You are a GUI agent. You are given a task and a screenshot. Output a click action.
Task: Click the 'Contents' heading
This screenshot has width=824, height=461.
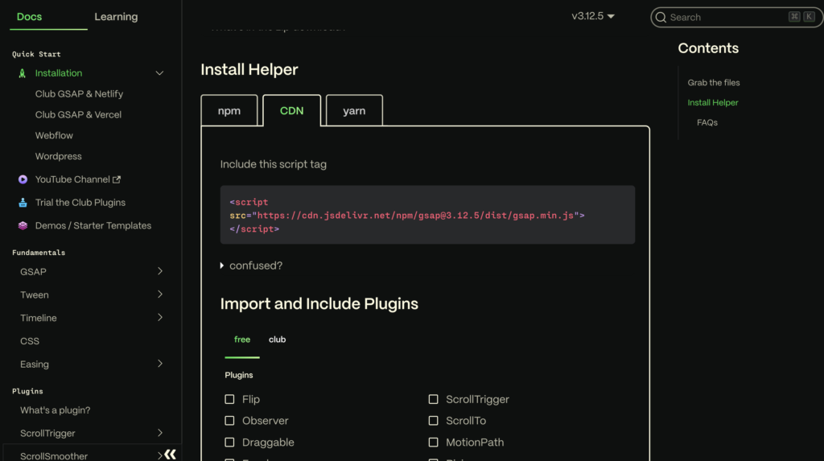point(708,48)
